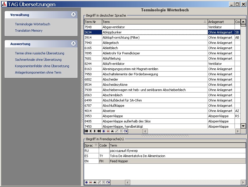Refresh the German terms grid
The height and width of the screenshot is (187, 248).
[126, 131]
